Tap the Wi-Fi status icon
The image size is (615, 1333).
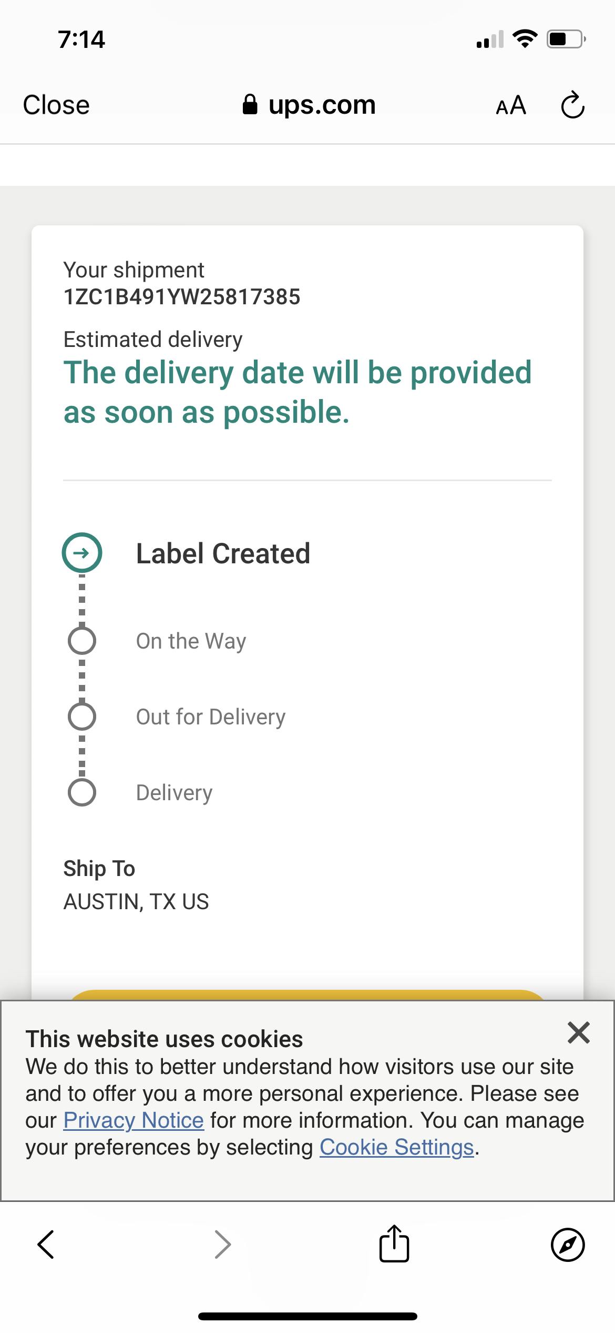click(525, 39)
